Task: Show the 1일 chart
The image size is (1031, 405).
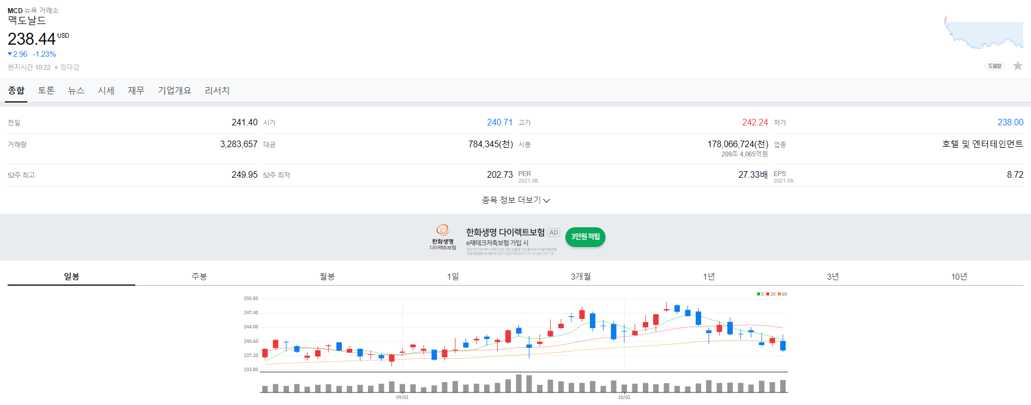Action: click(453, 276)
